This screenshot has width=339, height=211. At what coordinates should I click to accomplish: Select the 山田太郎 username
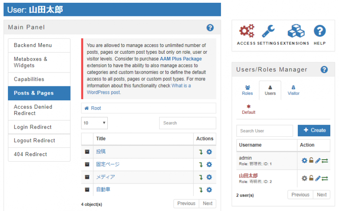tap(248, 176)
